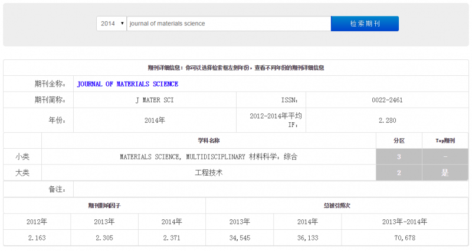Screen dimensions: 472x251
Task: Click the average IF value 2.280
Action: [387, 121]
